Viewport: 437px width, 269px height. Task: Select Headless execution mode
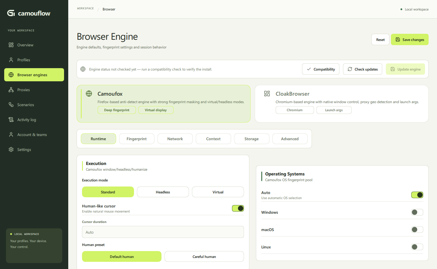pyautogui.click(x=163, y=192)
